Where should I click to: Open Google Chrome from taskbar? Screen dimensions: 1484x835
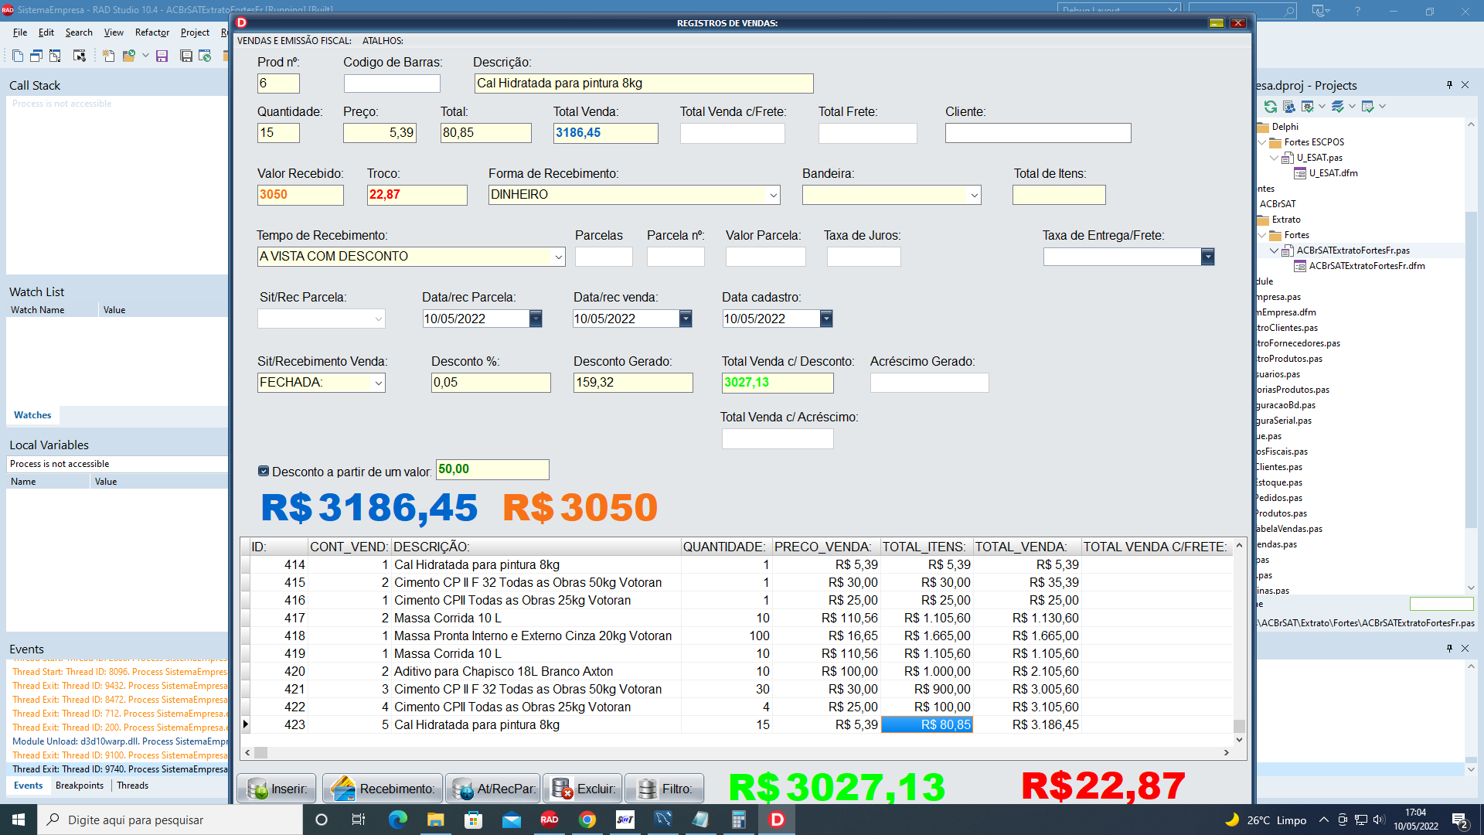click(x=587, y=820)
